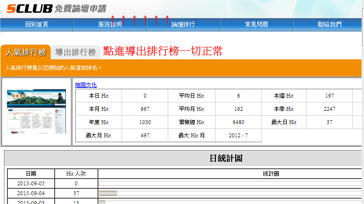Click the Hit 人次 column header

tap(76, 174)
